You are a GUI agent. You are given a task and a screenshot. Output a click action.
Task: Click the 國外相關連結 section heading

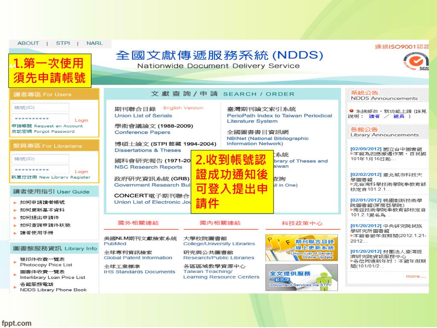138,223
